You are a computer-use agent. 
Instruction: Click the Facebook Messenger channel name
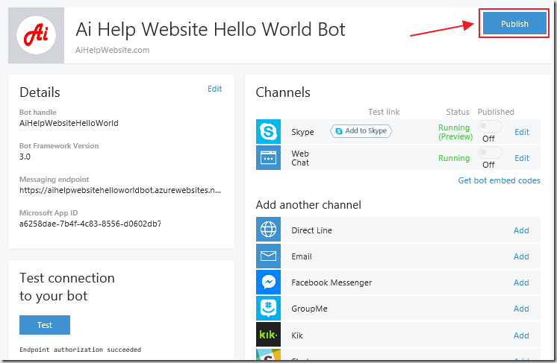point(332,282)
